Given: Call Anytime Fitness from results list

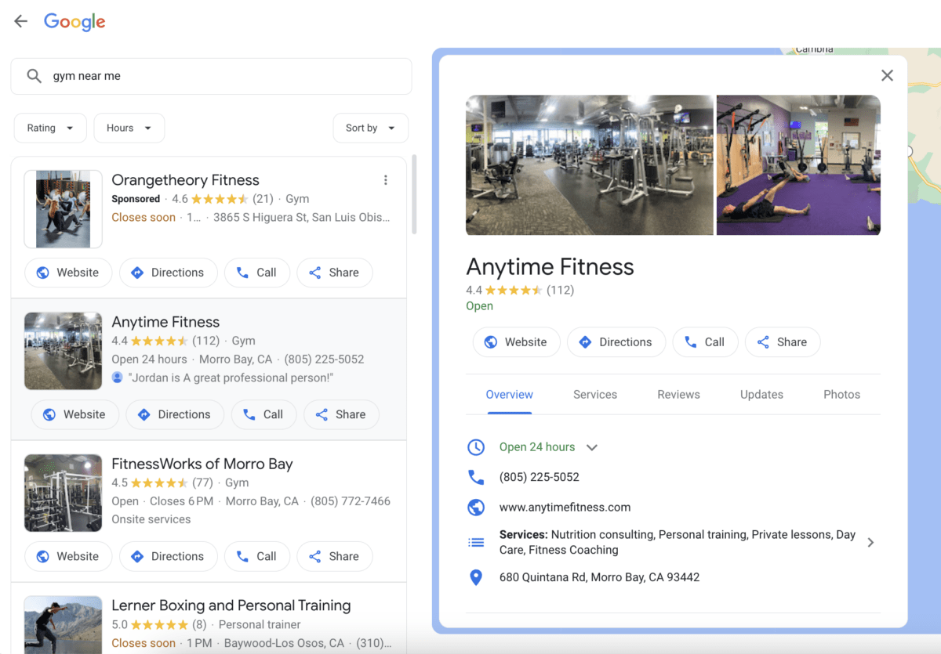Looking at the screenshot, I should coord(263,414).
